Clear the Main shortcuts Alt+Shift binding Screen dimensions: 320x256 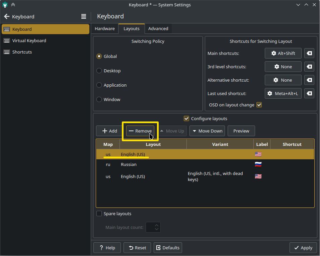click(309, 54)
